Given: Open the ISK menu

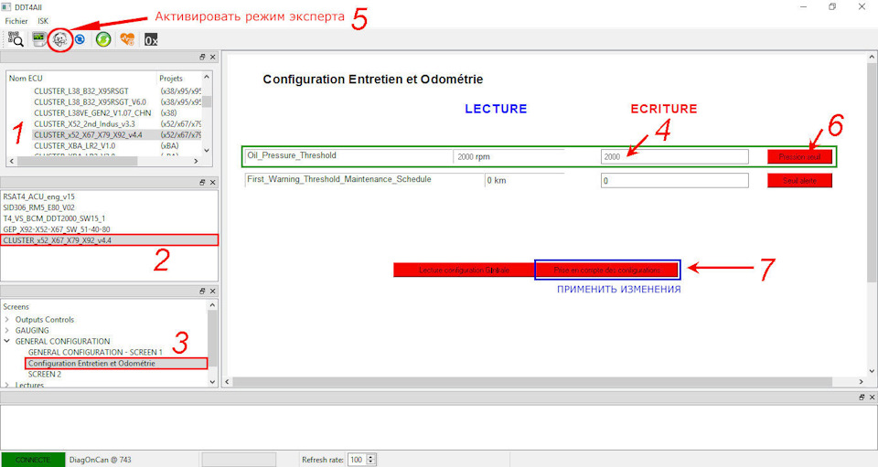Looking at the screenshot, I should [43, 21].
